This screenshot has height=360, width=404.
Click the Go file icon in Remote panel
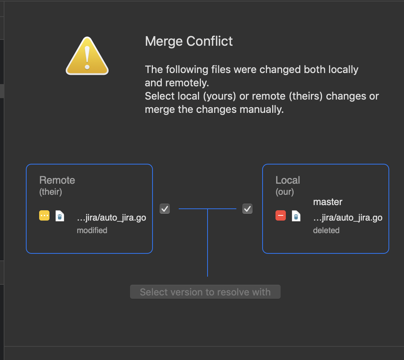click(x=59, y=215)
